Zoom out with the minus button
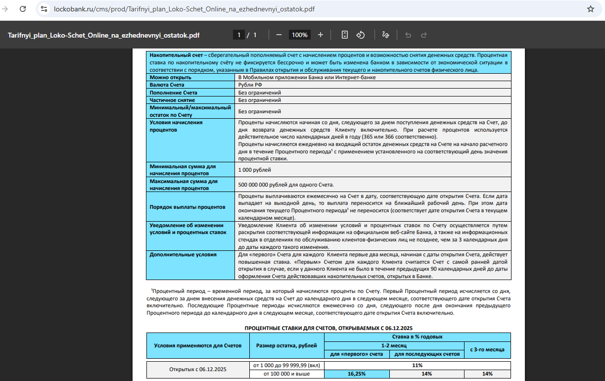The height and width of the screenshot is (381, 605). (279, 35)
